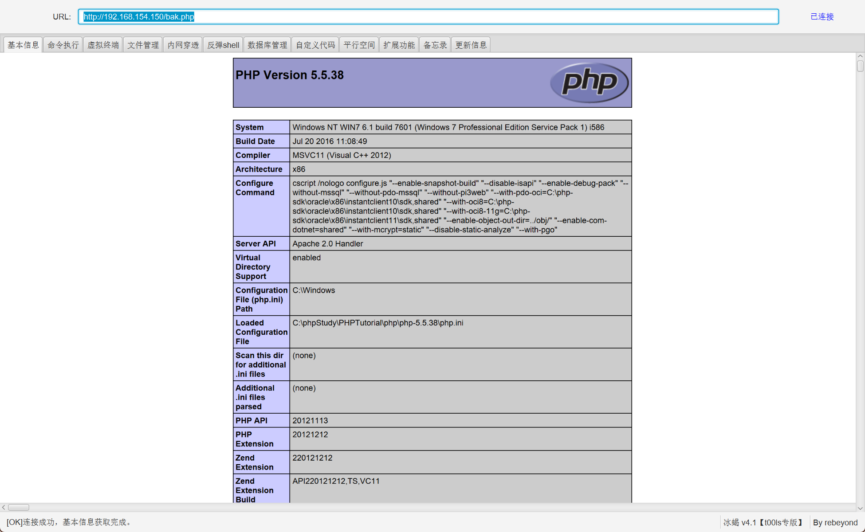Image resolution: width=865 pixels, height=532 pixels.
Task: Click the Scan this dir label
Action: pos(261,365)
